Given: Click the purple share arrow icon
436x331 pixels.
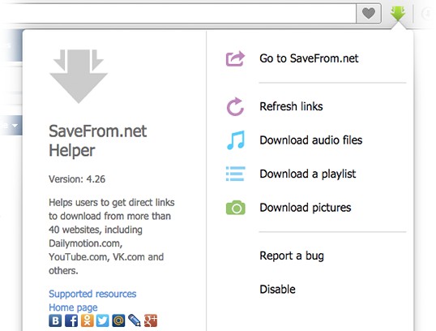Looking at the screenshot, I should (235, 58).
